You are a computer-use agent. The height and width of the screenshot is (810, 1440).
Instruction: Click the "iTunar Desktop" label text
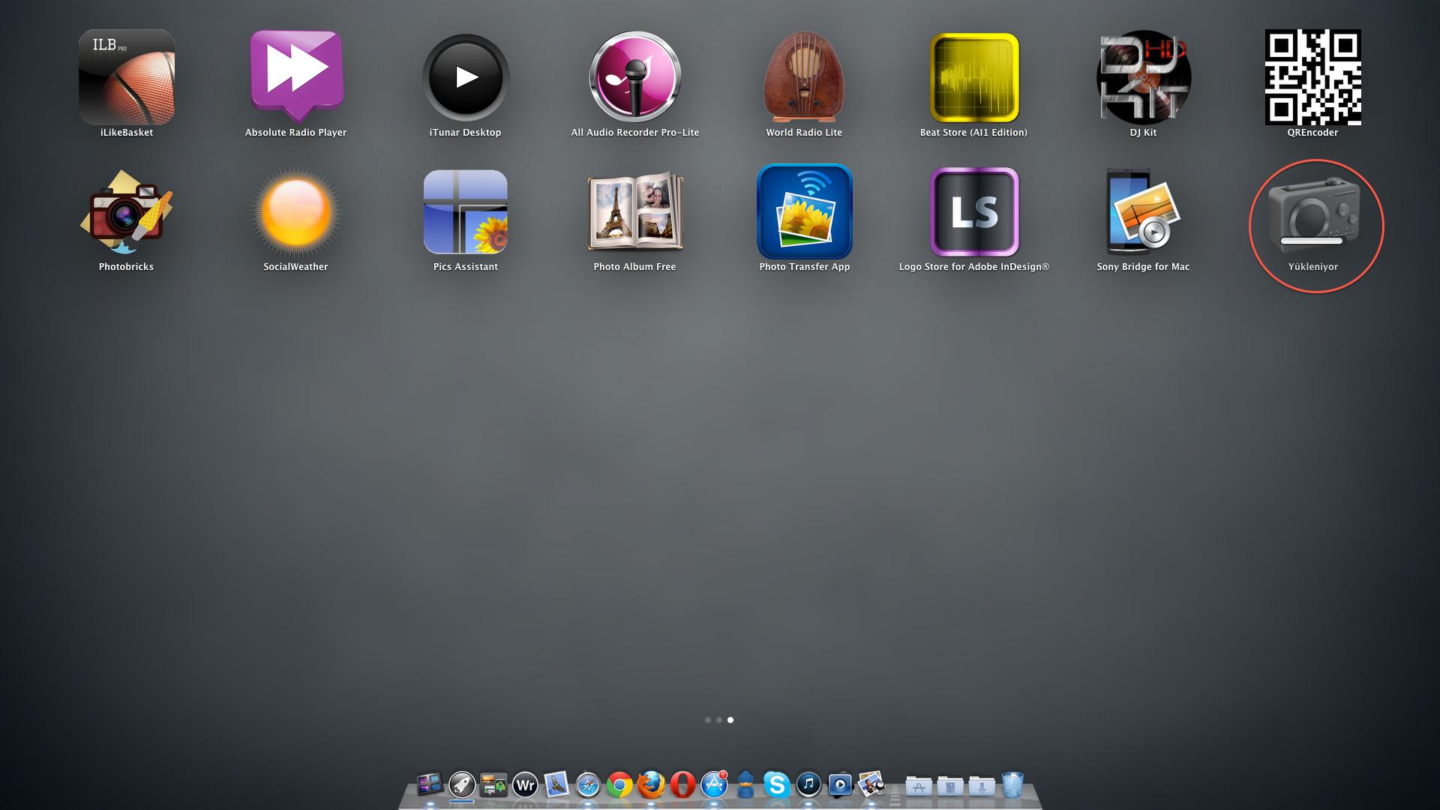(465, 133)
